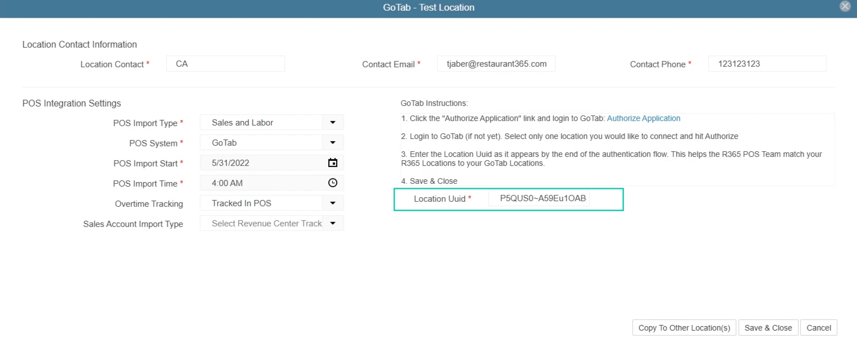This screenshot has width=857, height=339.
Task: Open the POS Import Time clock picker
Action: (x=332, y=183)
